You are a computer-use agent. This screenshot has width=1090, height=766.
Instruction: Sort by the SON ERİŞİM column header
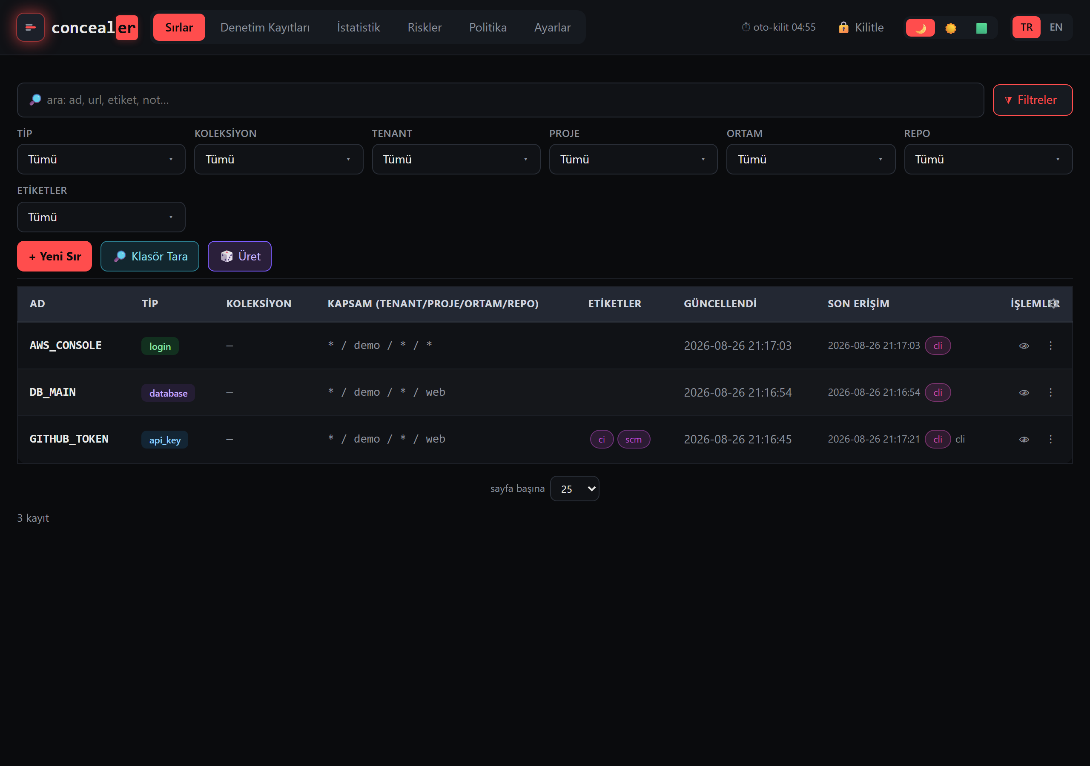pyautogui.click(x=858, y=304)
